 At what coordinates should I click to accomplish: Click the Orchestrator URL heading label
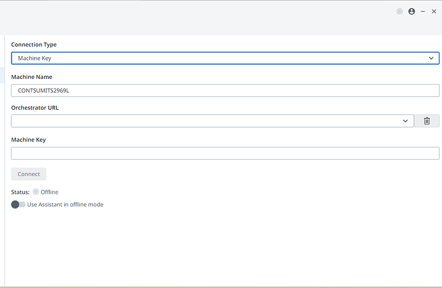pyautogui.click(x=35, y=108)
